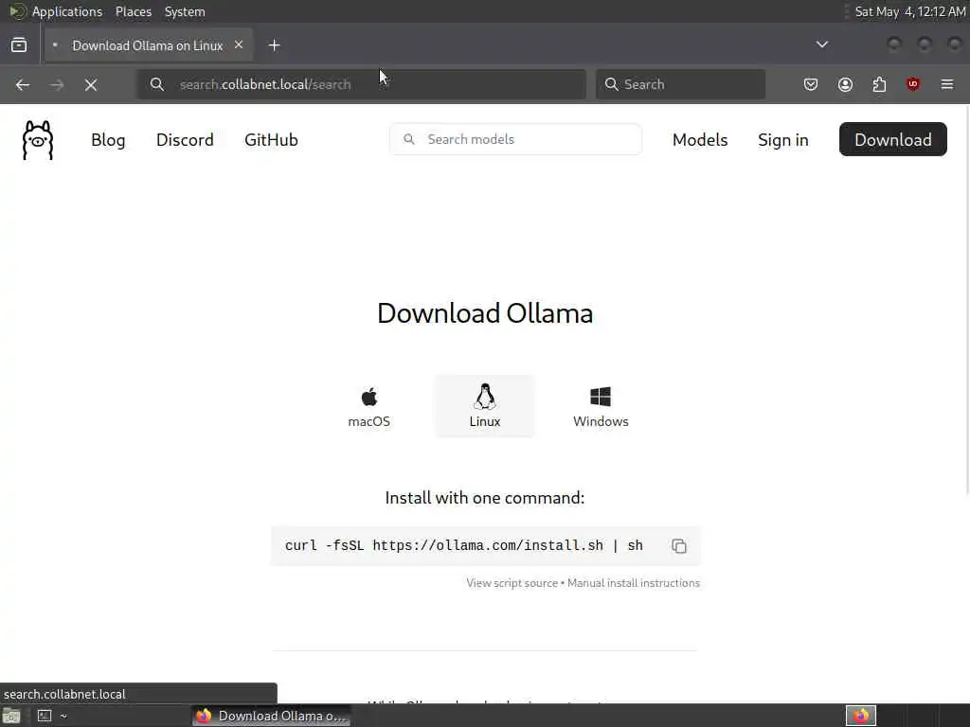The image size is (970, 727).
Task: Select the Linux penguin option
Action: tap(485, 406)
